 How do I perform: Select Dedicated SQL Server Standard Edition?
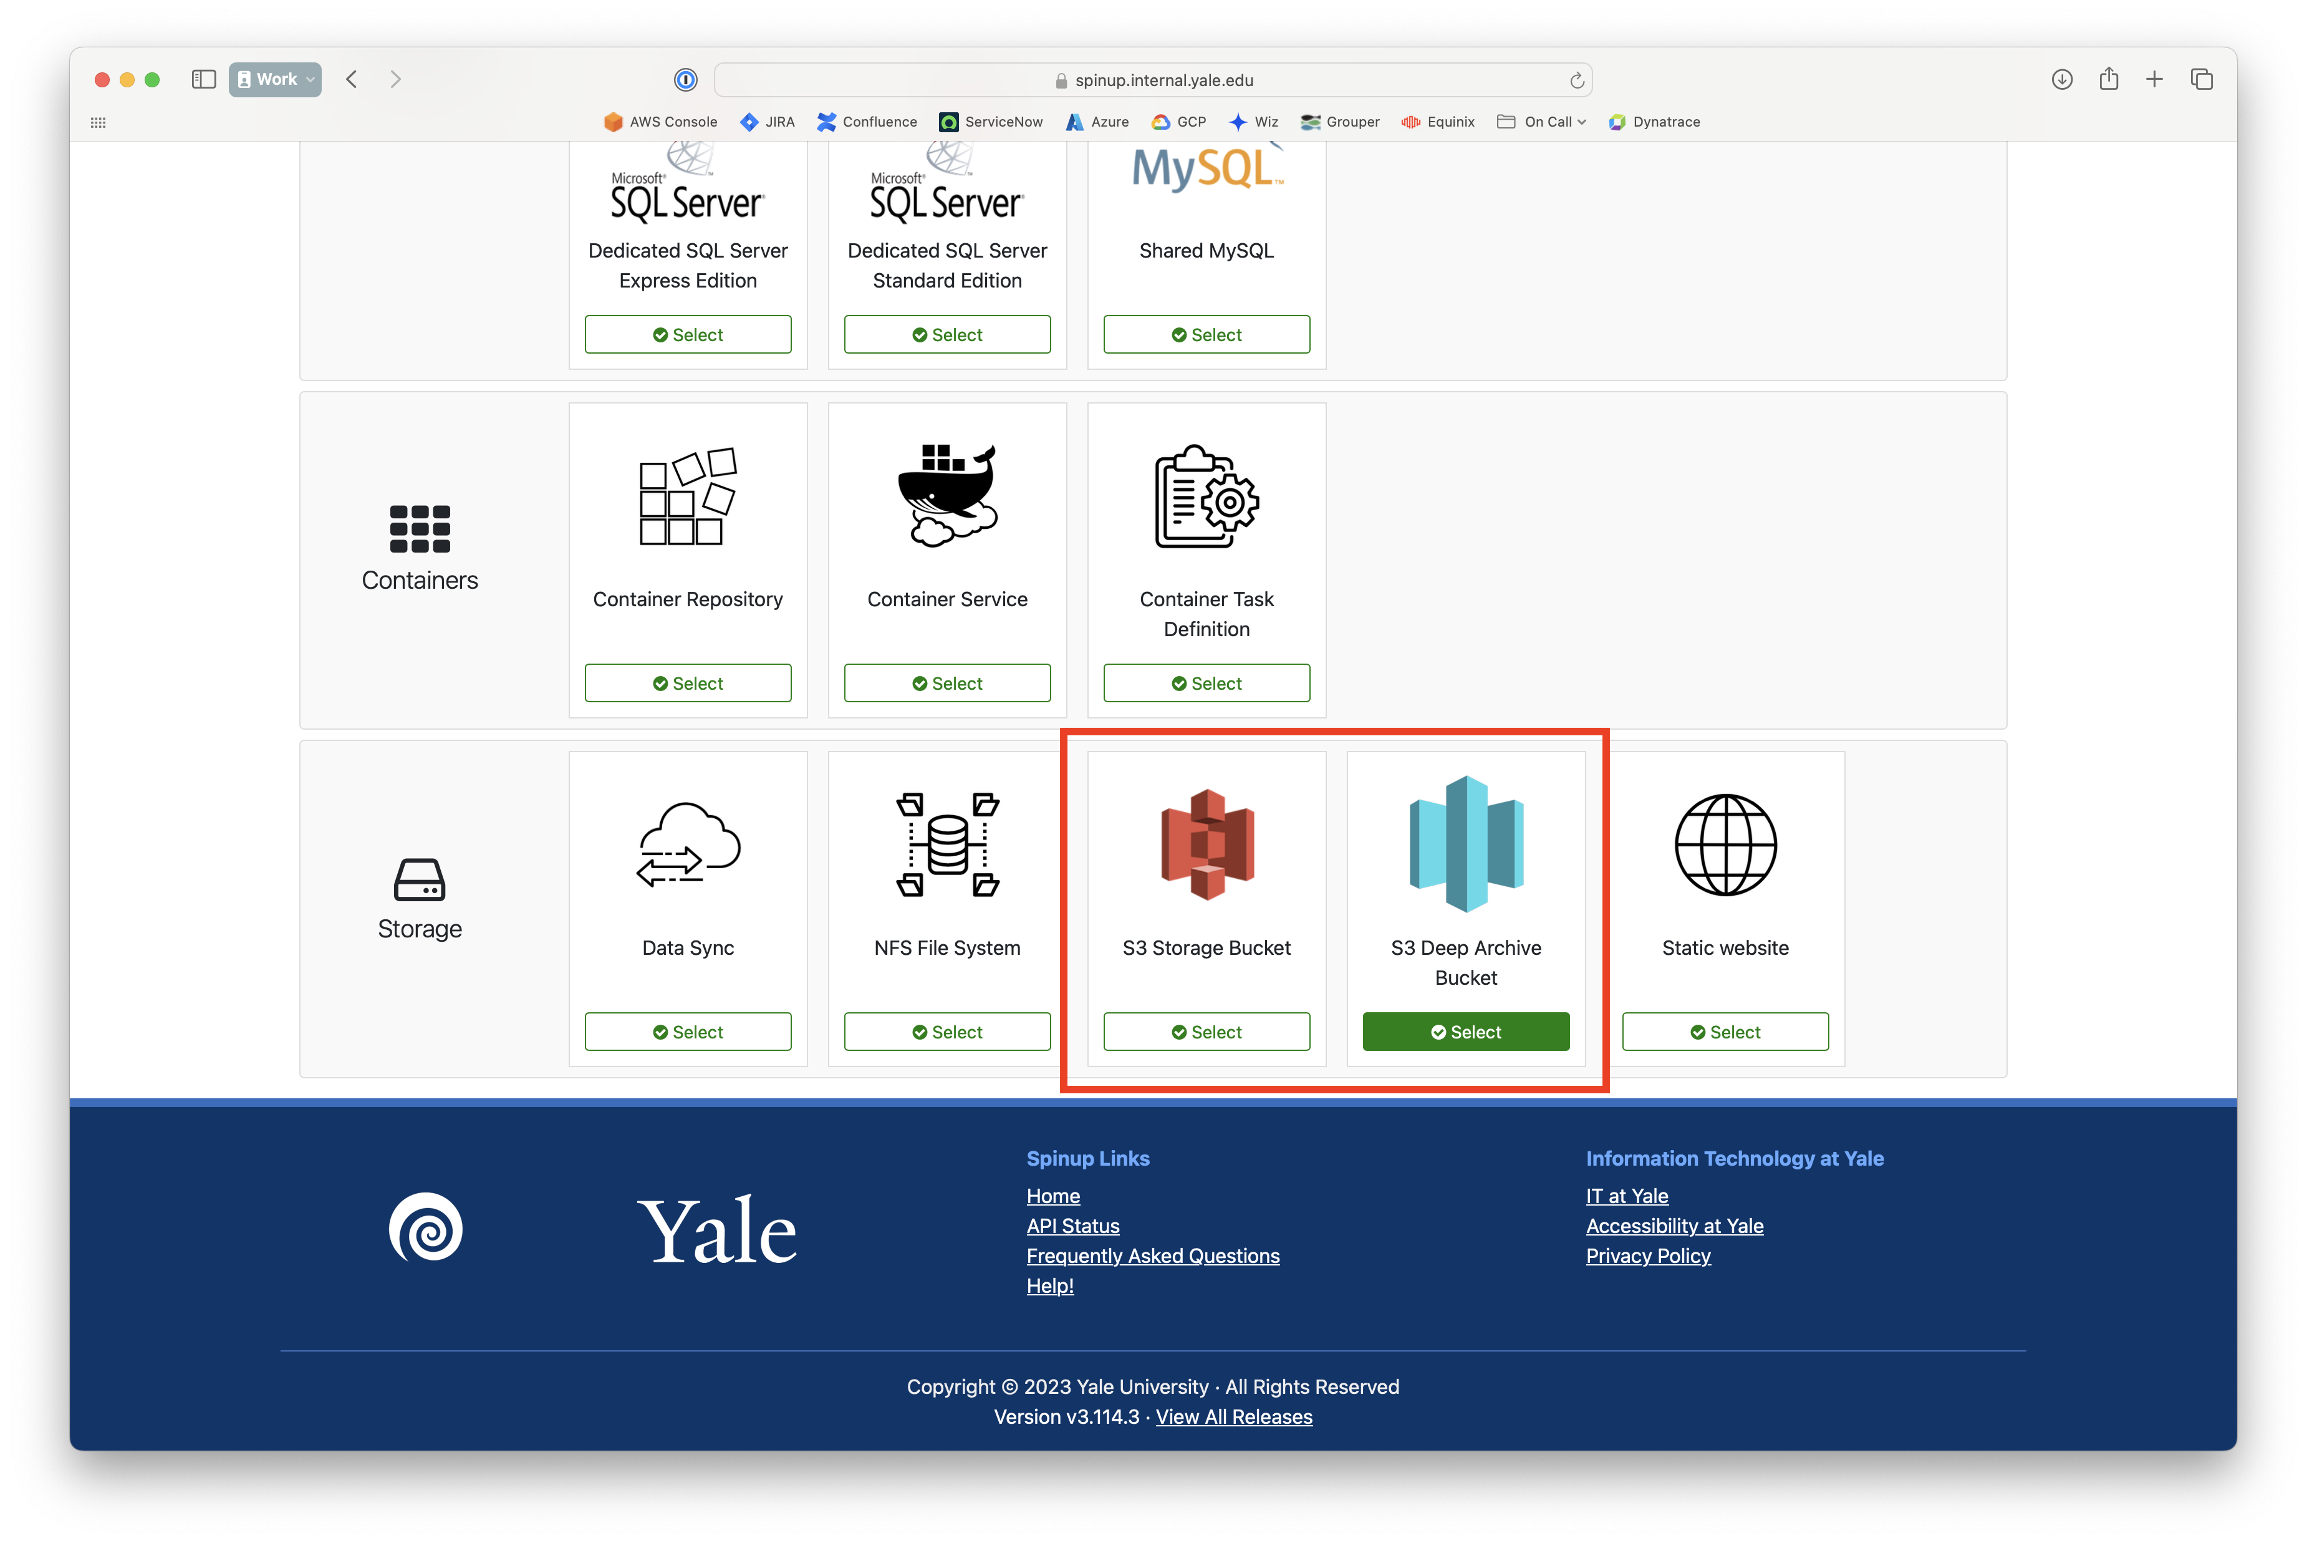click(x=947, y=334)
